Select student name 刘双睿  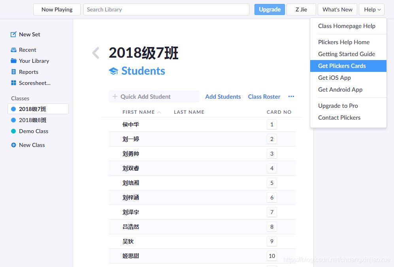131,168
